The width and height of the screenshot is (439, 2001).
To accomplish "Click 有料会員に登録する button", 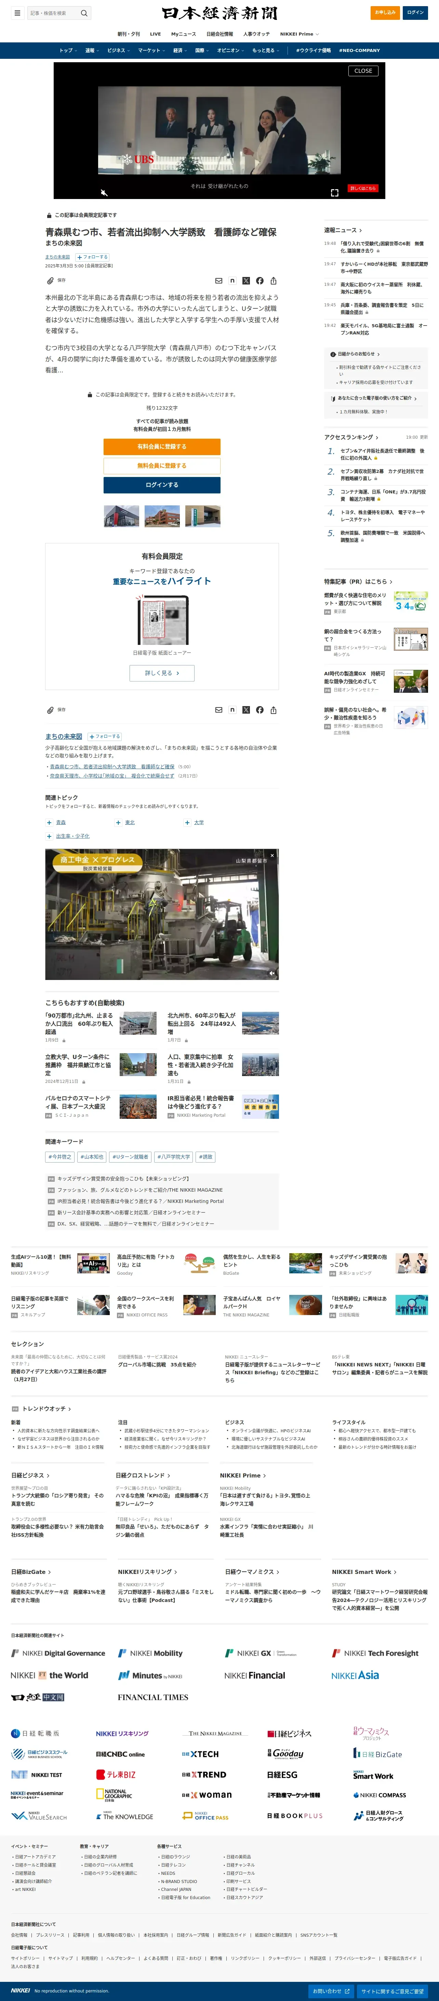I will pyautogui.click(x=162, y=447).
